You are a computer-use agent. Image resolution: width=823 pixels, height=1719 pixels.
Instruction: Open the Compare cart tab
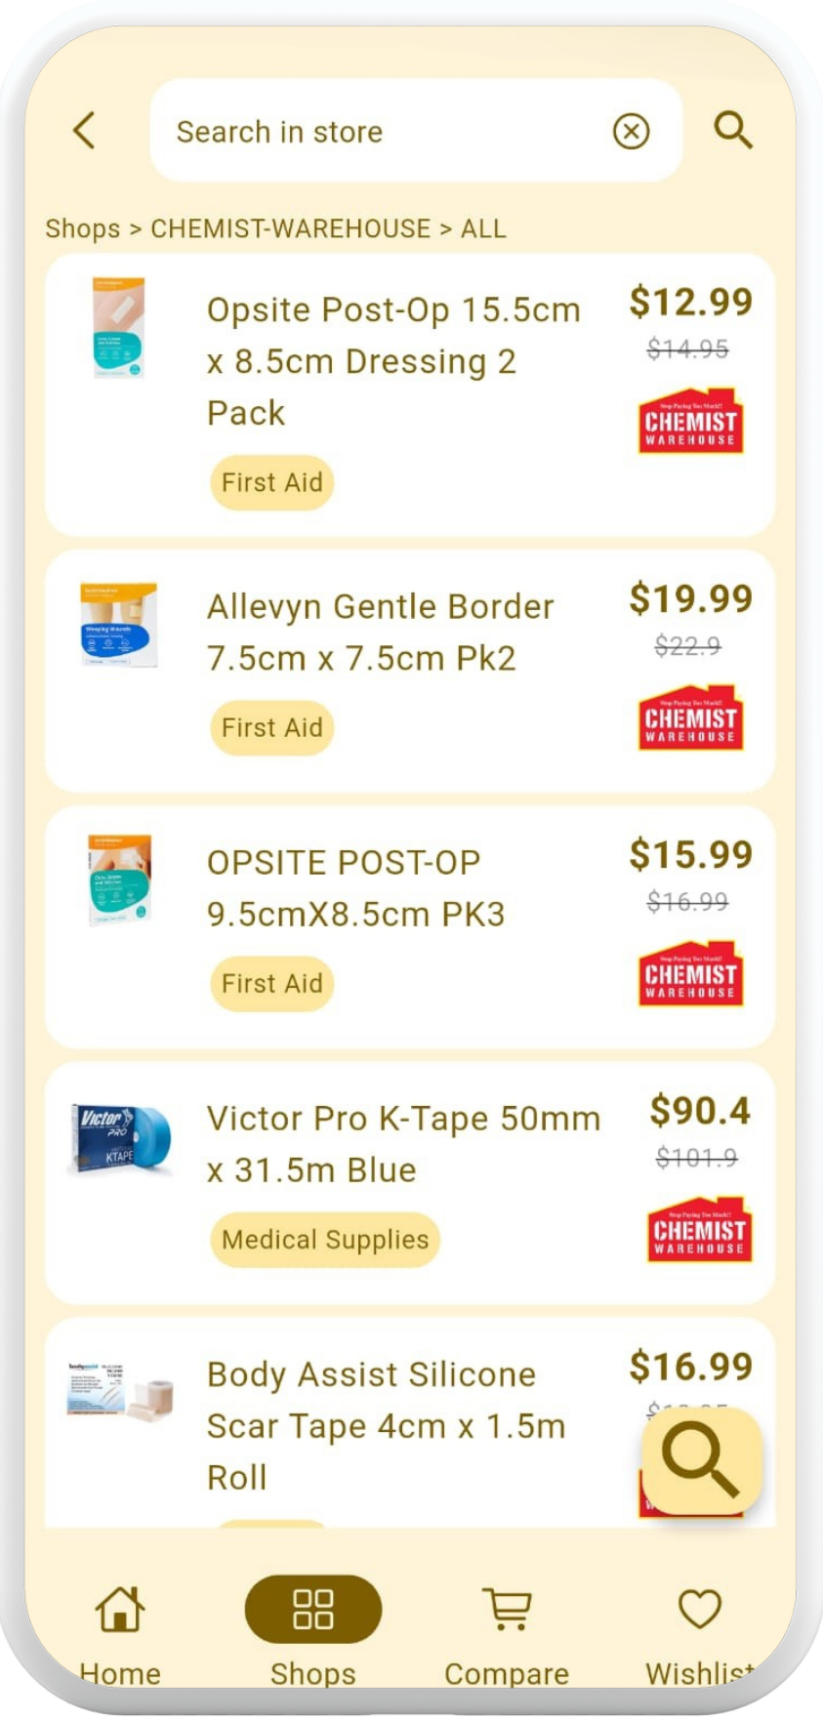coord(507,1629)
